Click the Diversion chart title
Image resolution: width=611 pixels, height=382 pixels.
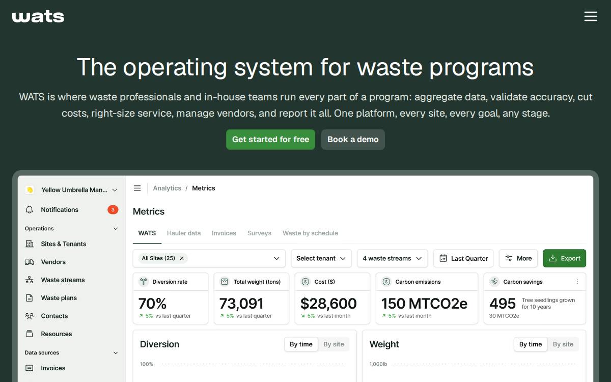click(x=159, y=344)
